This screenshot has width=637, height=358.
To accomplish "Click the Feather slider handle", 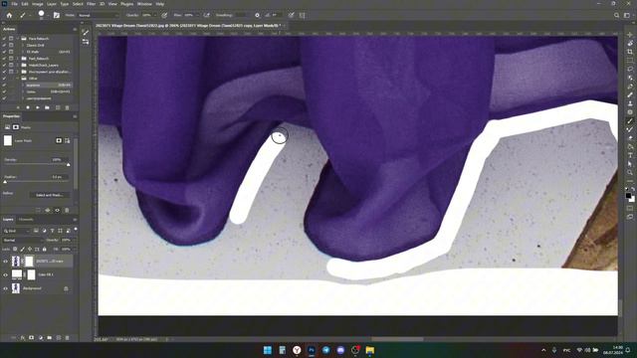I will point(5,182).
